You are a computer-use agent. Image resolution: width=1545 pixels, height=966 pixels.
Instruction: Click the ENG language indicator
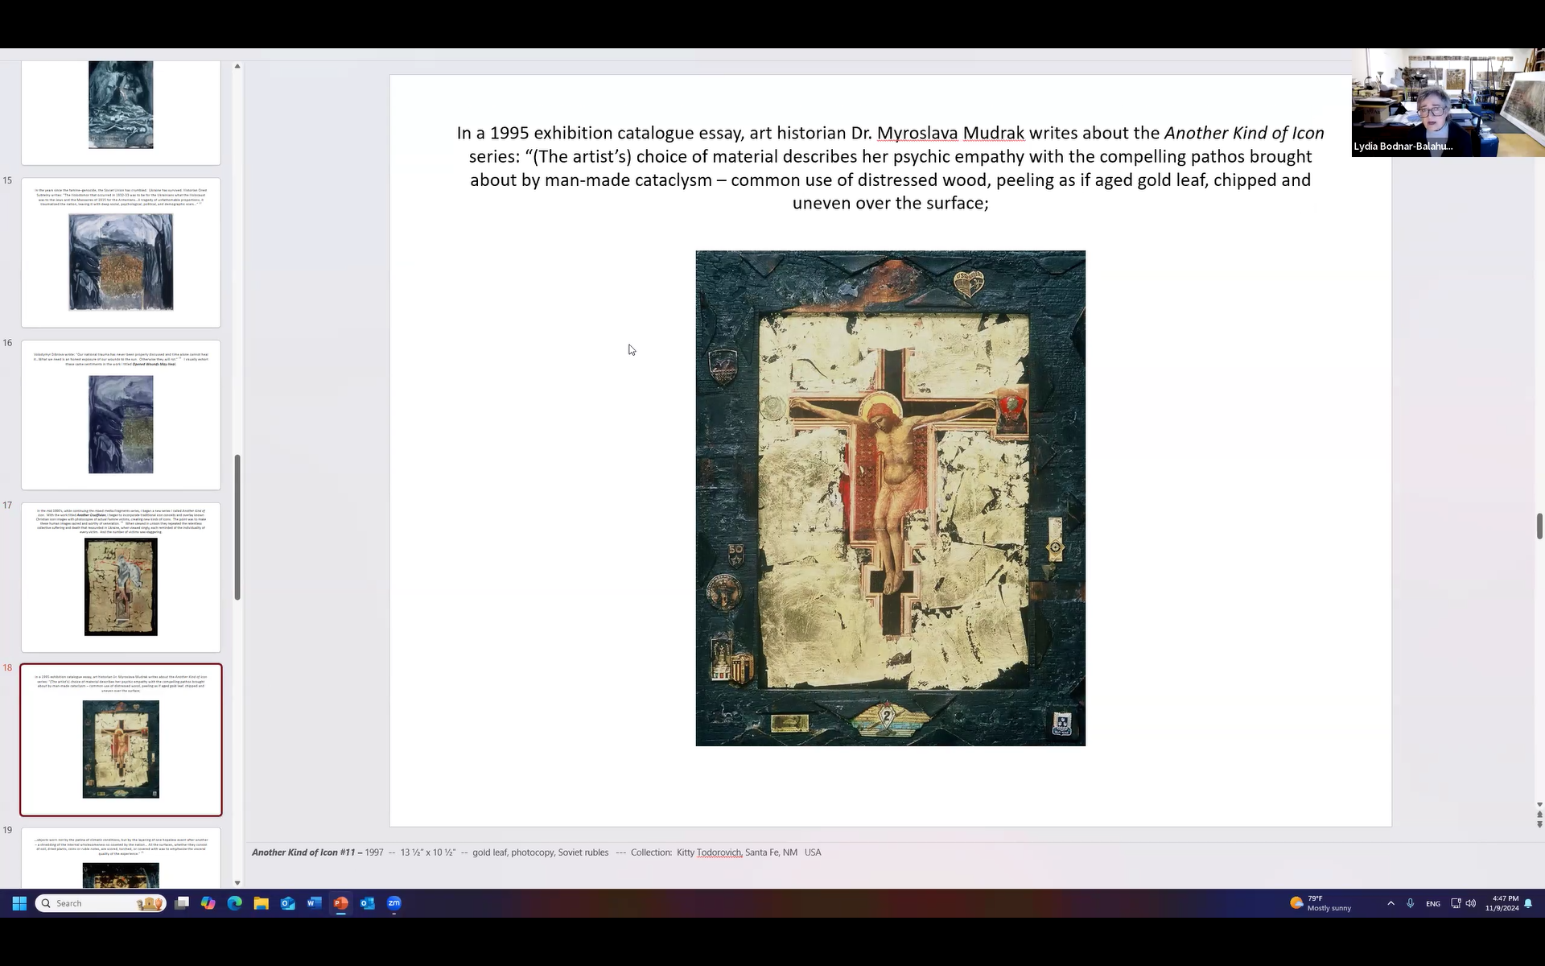pyautogui.click(x=1433, y=903)
